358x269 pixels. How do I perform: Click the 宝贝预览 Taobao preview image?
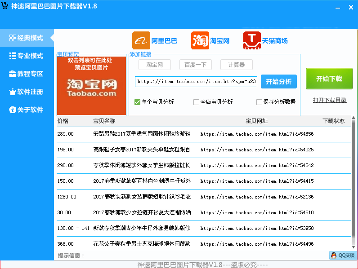coord(91,86)
